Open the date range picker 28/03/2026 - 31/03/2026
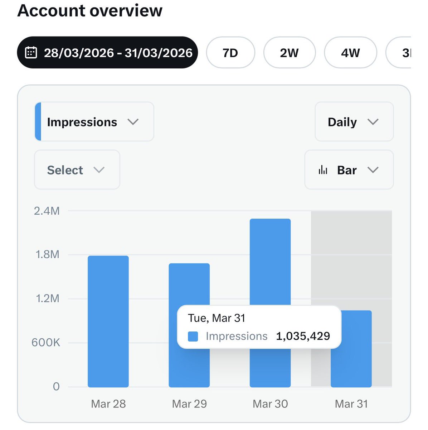 [x=107, y=53]
